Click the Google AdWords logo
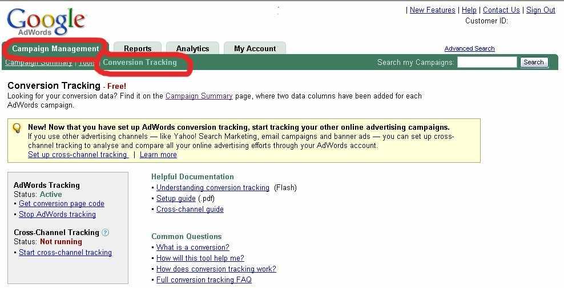The image size is (564, 288). click(46, 21)
